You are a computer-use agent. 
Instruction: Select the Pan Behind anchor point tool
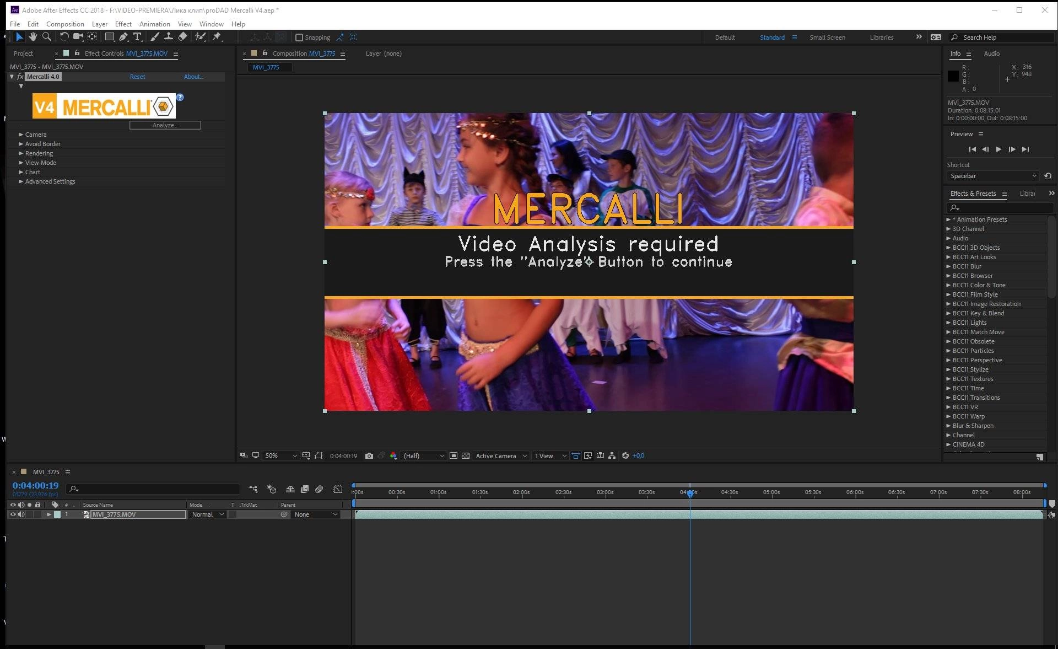coord(92,37)
